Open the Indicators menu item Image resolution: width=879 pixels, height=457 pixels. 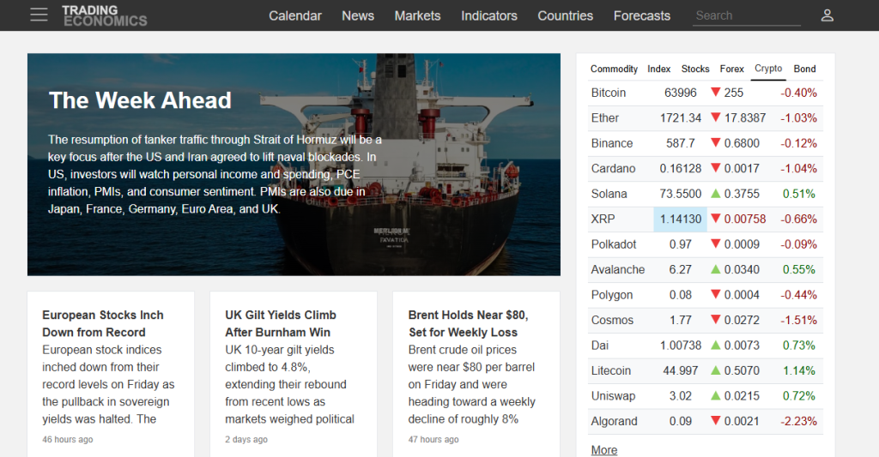pos(488,15)
